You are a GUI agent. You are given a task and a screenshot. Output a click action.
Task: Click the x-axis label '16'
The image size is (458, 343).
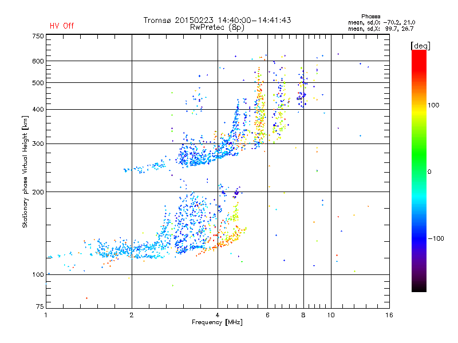coord(389,315)
